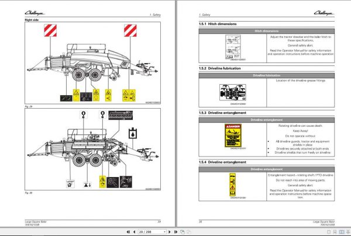Click the Challenger logo on left page
The image size is (351, 236).
(35, 13)
